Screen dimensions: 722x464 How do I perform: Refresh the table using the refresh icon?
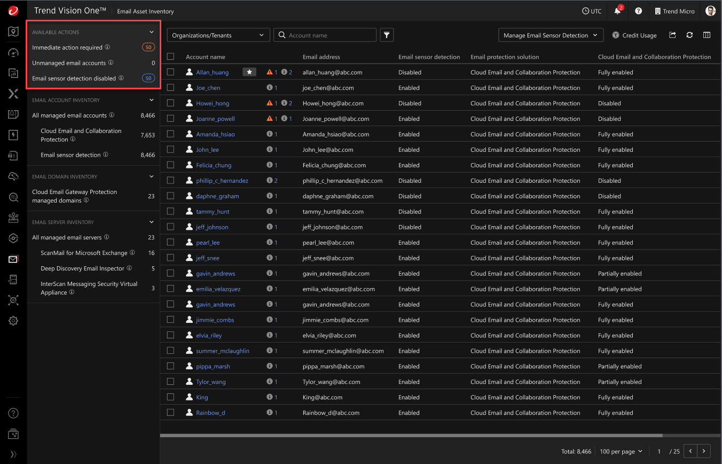pyautogui.click(x=689, y=35)
